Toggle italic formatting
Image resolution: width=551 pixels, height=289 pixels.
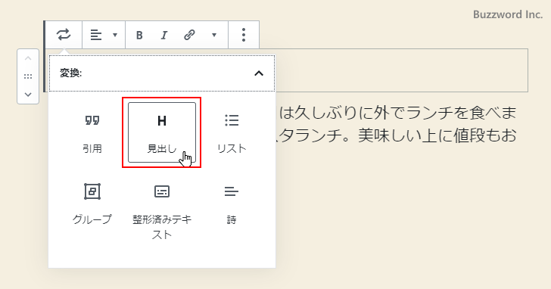[x=163, y=35]
